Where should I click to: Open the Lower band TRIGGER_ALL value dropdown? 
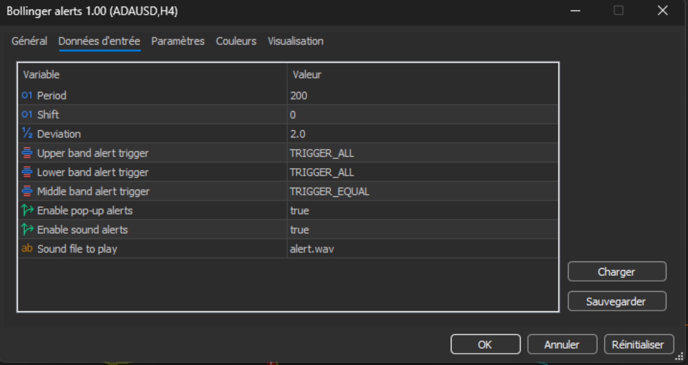pyautogui.click(x=422, y=172)
